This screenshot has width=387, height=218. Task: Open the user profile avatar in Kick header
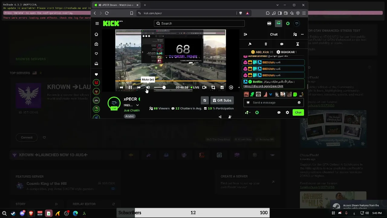(297, 23)
